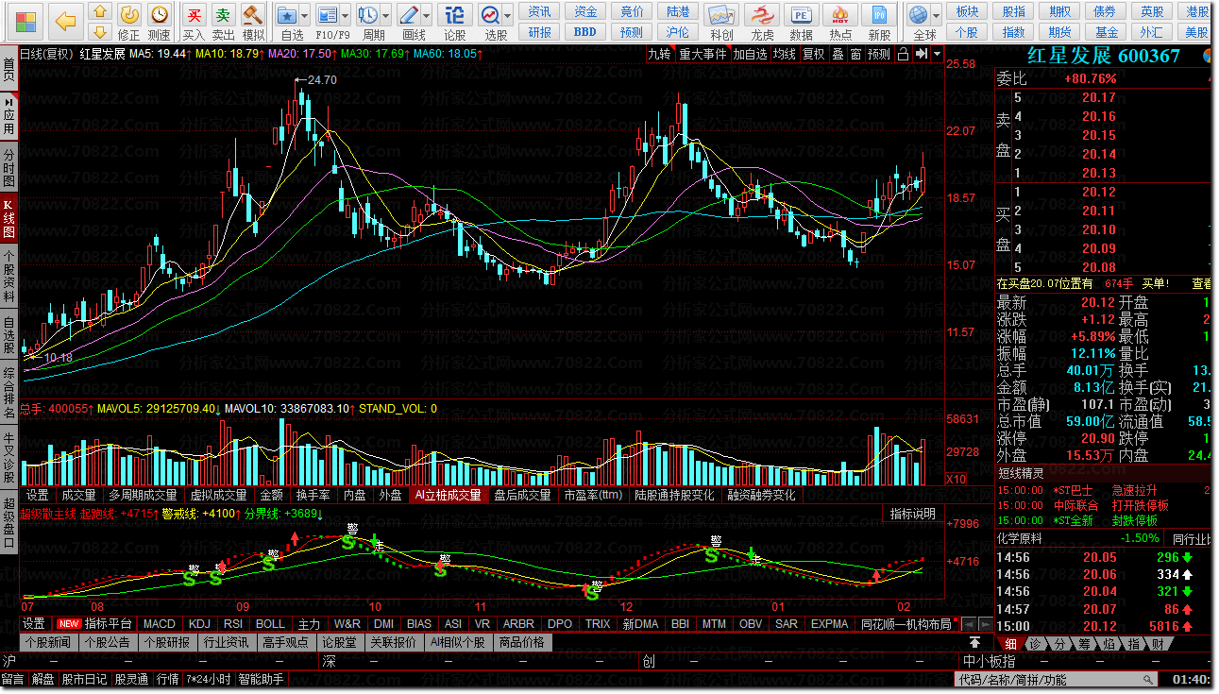The height and width of the screenshot is (694, 1219).
Task: Toggle 复权 price adjustment
Action: coord(813,54)
